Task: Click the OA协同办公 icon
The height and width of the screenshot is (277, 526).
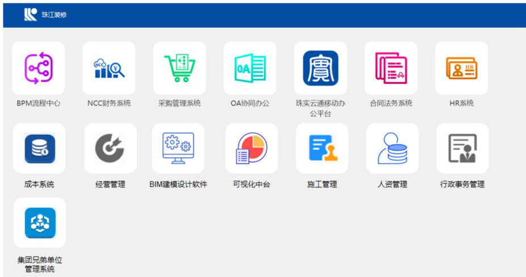Action: tap(250, 68)
